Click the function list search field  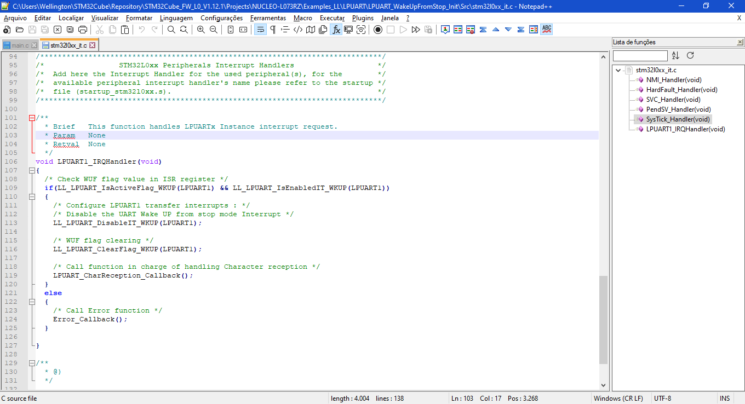[640, 55]
